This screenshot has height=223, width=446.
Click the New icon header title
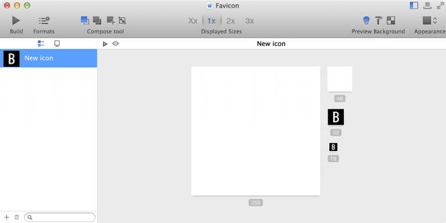click(x=271, y=44)
